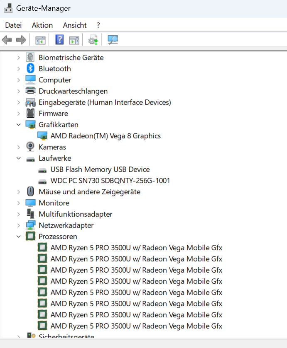Screen dimensions: 287x348
Task: Click the Mäuse und andere Zeigegeräte mouse icon
Action: pyautogui.click(x=30, y=191)
